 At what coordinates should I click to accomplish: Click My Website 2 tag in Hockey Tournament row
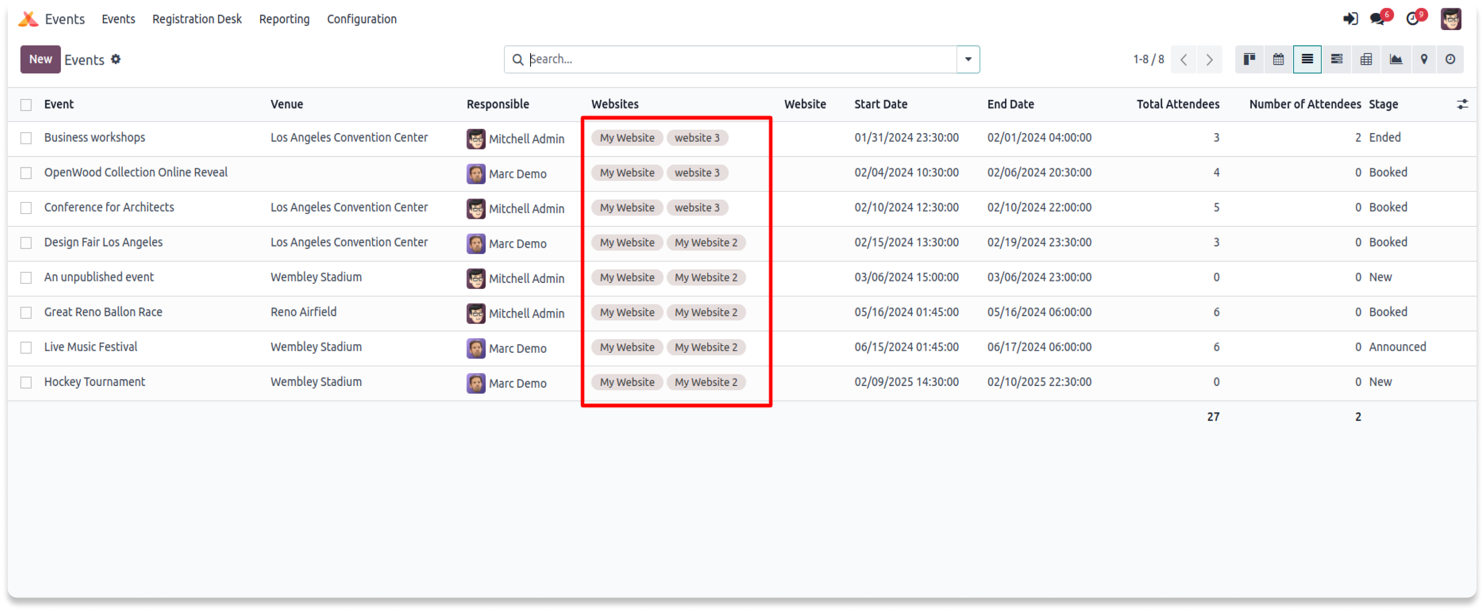[x=706, y=383]
